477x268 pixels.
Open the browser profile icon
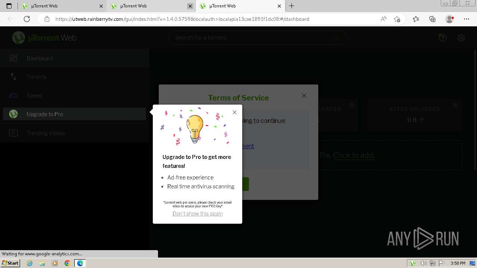coord(449,19)
